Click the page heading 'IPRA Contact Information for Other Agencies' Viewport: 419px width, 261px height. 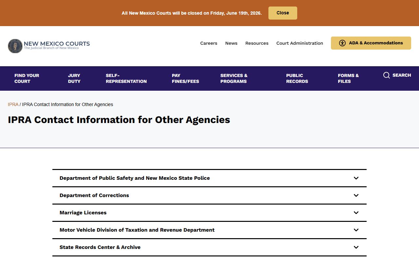click(119, 120)
